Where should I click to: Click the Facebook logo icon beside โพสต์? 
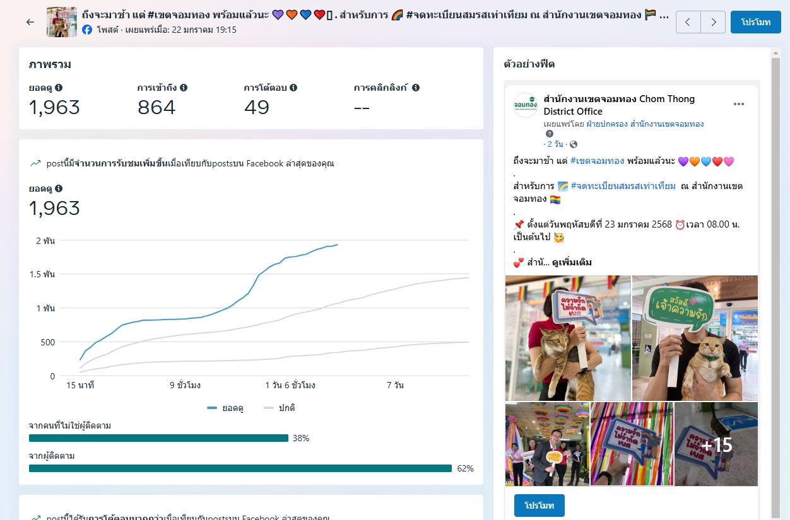click(87, 30)
